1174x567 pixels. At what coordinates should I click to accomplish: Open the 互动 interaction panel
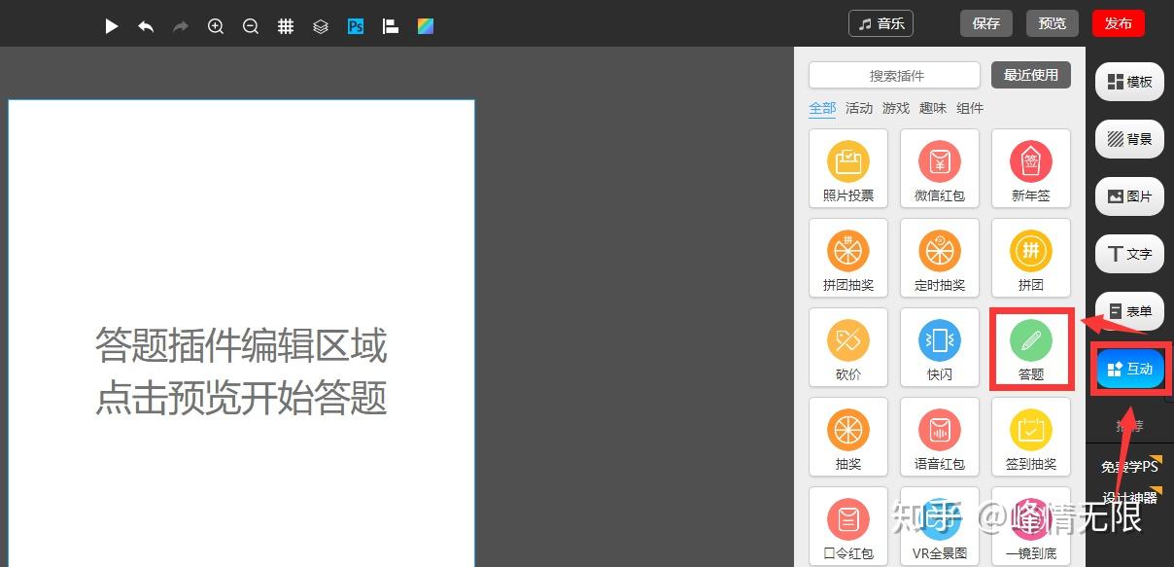[1130, 369]
